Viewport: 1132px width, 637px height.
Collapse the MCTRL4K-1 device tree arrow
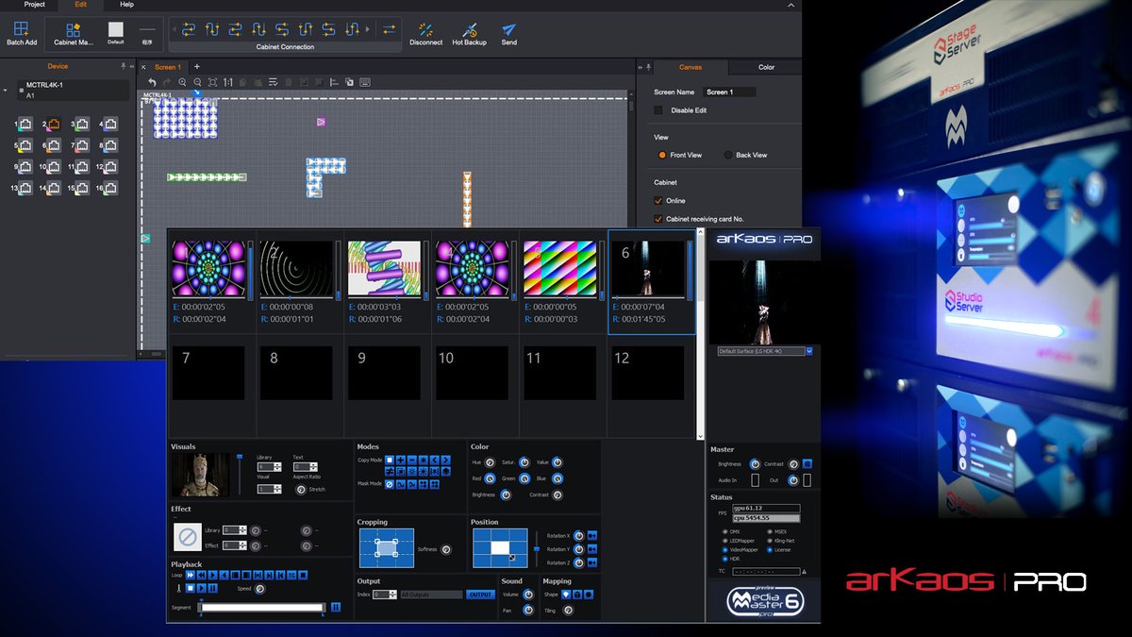pos(7,92)
